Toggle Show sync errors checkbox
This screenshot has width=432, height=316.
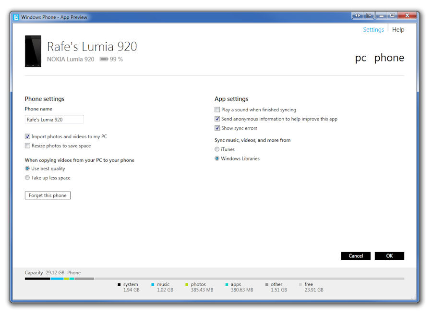click(217, 128)
